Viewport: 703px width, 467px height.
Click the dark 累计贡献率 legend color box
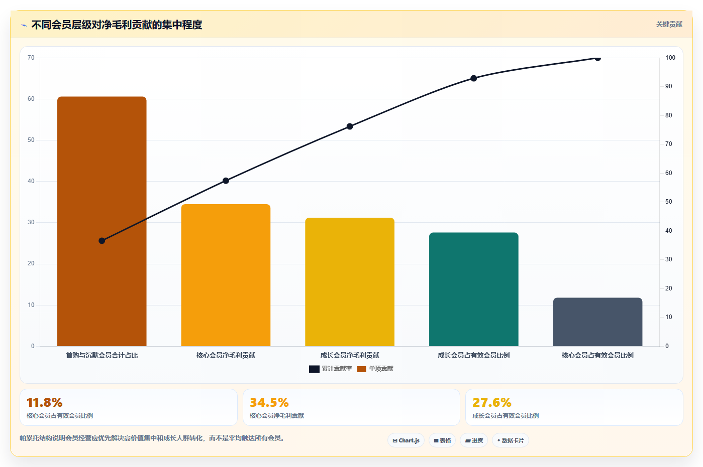[x=314, y=369]
